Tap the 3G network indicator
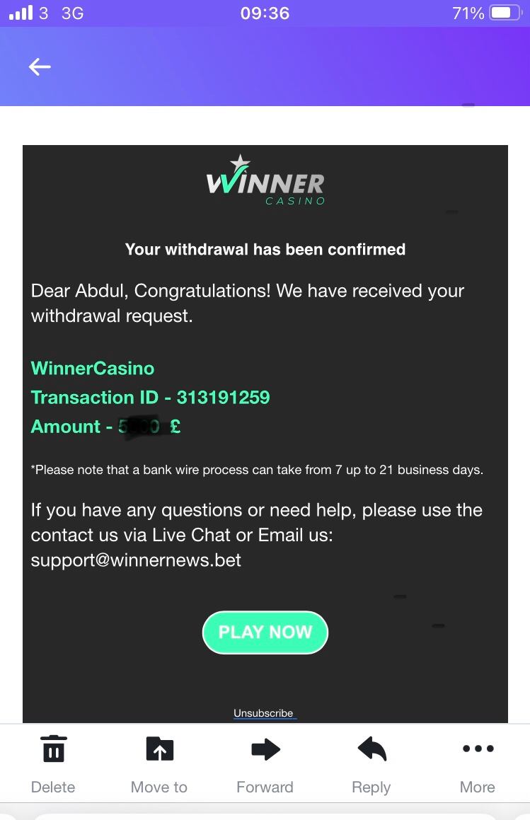This screenshot has height=820, width=530. click(72, 13)
